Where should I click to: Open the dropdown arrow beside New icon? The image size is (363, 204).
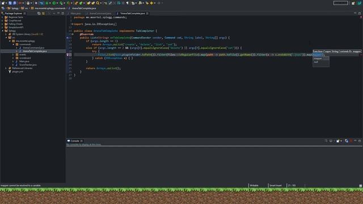(x=6, y=3)
